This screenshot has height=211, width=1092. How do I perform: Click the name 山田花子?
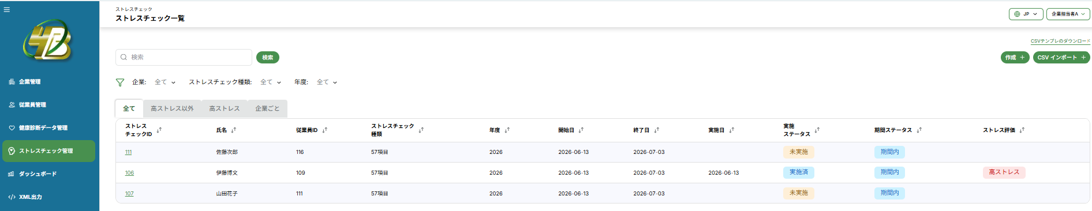pos(227,194)
